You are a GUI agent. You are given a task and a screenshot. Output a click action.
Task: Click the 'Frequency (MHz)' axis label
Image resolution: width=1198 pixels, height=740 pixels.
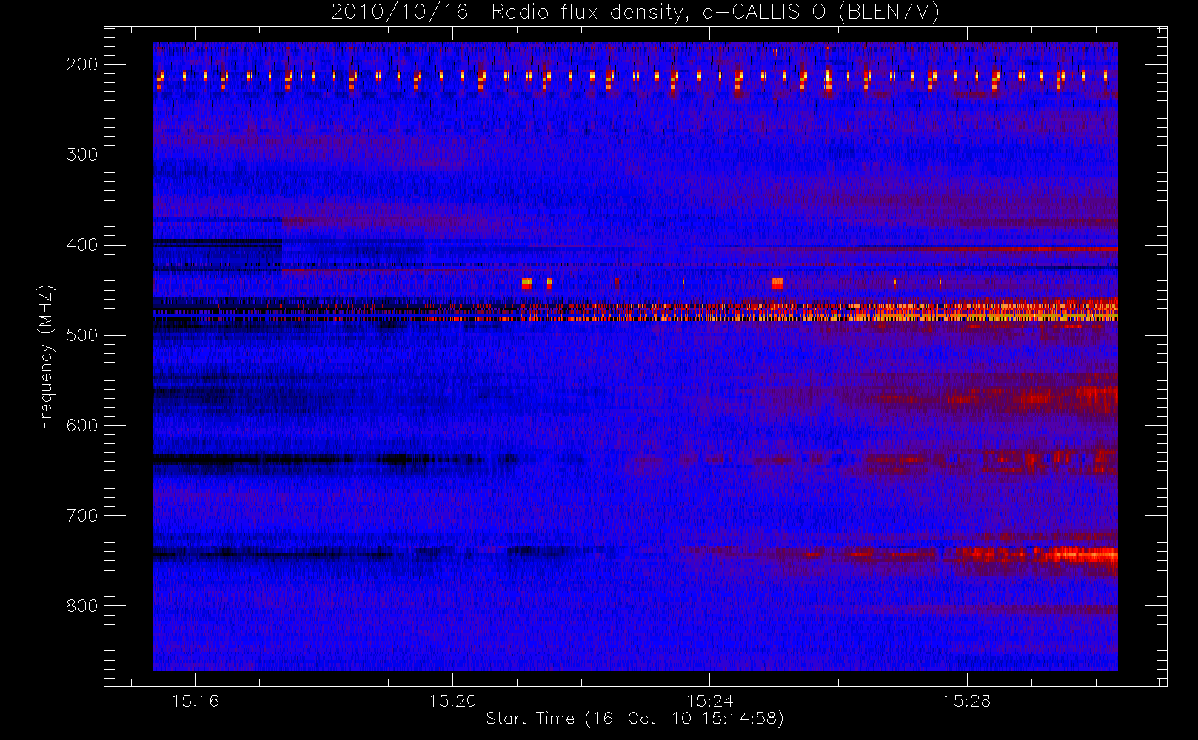coord(46,357)
